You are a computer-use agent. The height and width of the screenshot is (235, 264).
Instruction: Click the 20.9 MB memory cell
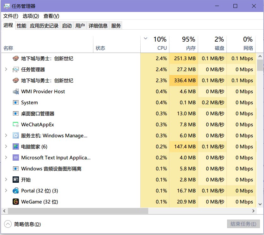[184, 202]
